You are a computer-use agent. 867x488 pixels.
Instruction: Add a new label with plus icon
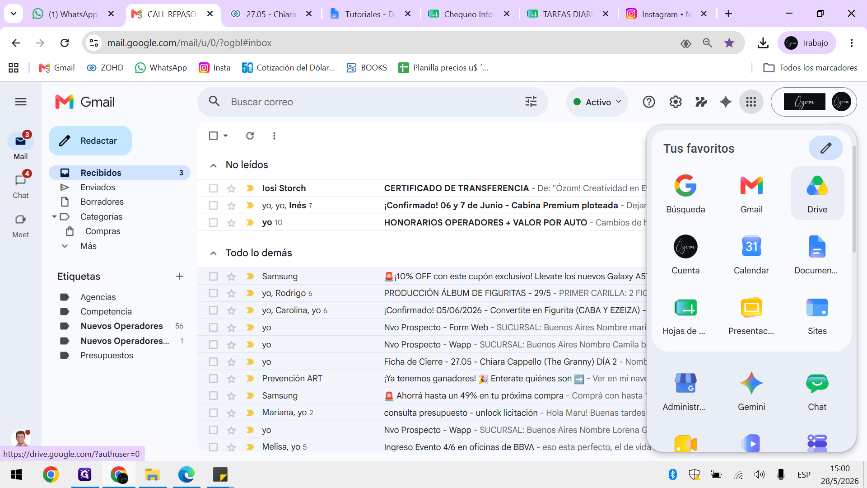pyautogui.click(x=179, y=277)
